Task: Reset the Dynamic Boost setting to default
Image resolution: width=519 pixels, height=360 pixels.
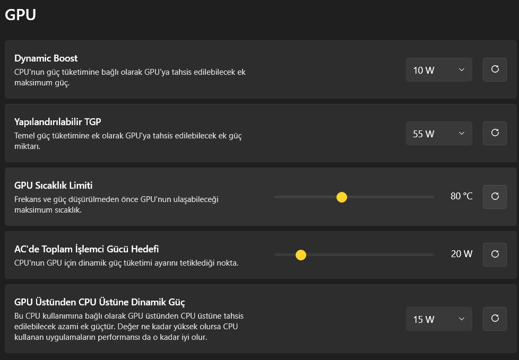Action: pos(495,69)
